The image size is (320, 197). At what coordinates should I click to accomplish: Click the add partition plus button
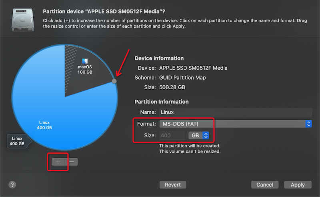[58, 162]
